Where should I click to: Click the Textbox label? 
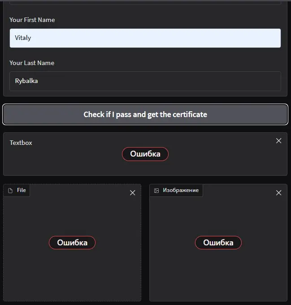point(21,143)
